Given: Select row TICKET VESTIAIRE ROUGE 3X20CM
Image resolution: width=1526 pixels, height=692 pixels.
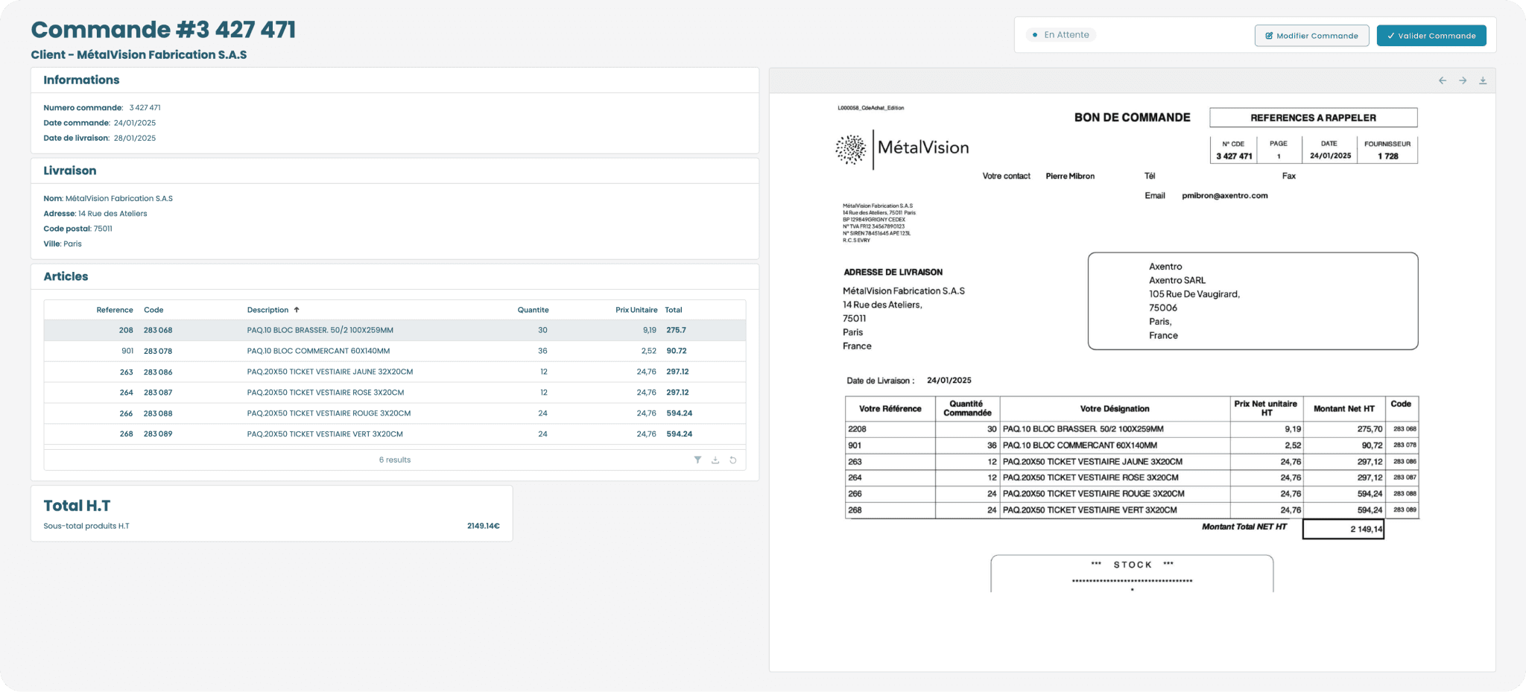Looking at the screenshot, I should pyautogui.click(x=395, y=413).
